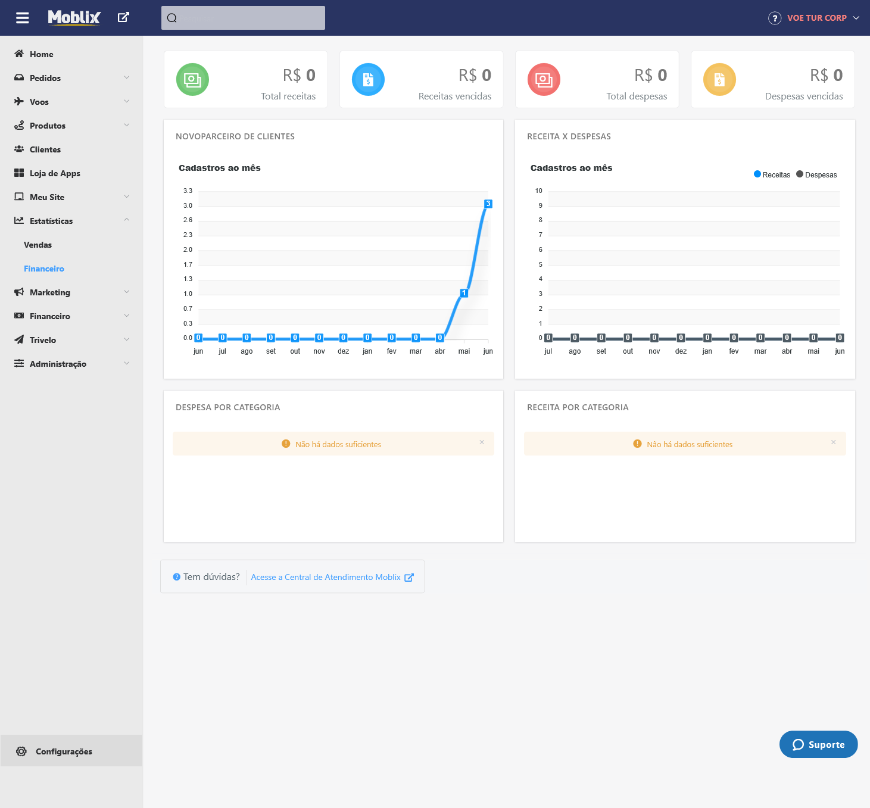The image size is (870, 808).
Task: Open Clientes from the sidebar icon
Action: (x=20, y=149)
